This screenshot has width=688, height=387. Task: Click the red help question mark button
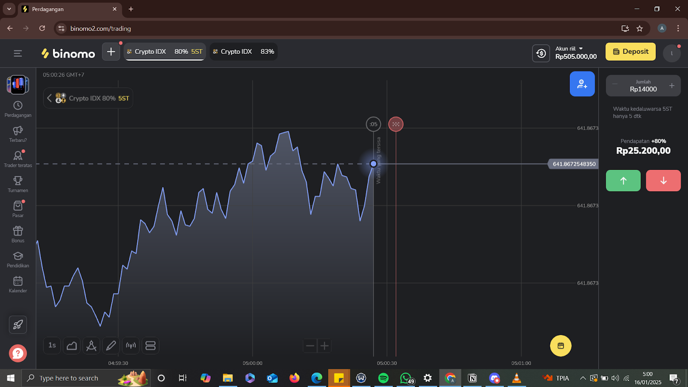tap(18, 353)
